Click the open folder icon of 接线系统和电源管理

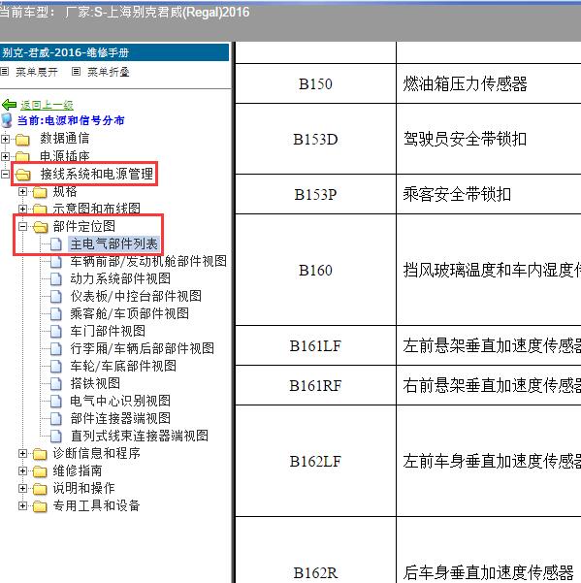coord(23,174)
